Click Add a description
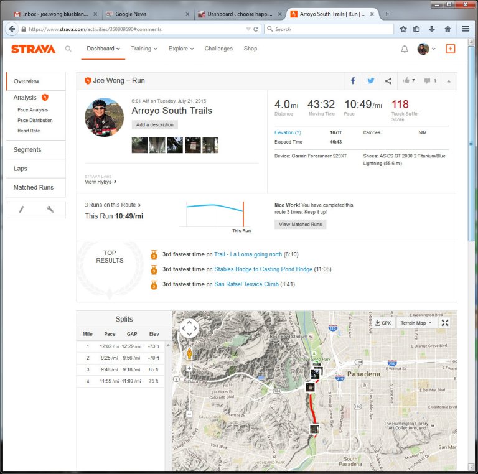 [x=154, y=124]
